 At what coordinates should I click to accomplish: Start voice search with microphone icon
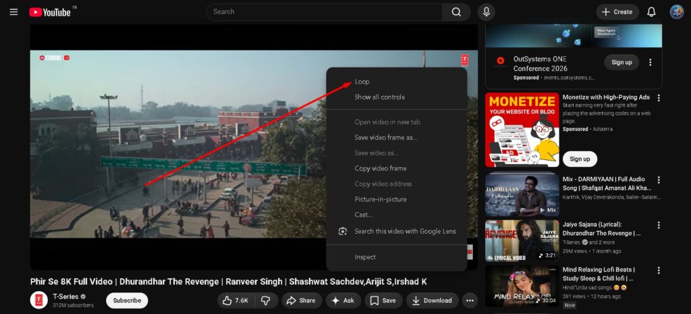click(486, 12)
